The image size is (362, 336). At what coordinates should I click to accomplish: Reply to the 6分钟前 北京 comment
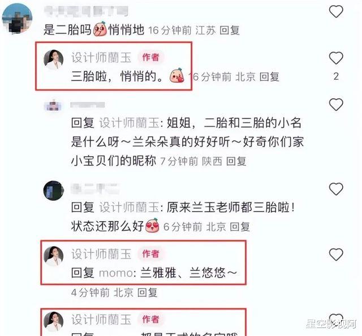tap(240, 227)
